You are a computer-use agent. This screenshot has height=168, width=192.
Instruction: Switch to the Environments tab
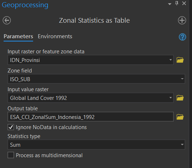point(55,36)
